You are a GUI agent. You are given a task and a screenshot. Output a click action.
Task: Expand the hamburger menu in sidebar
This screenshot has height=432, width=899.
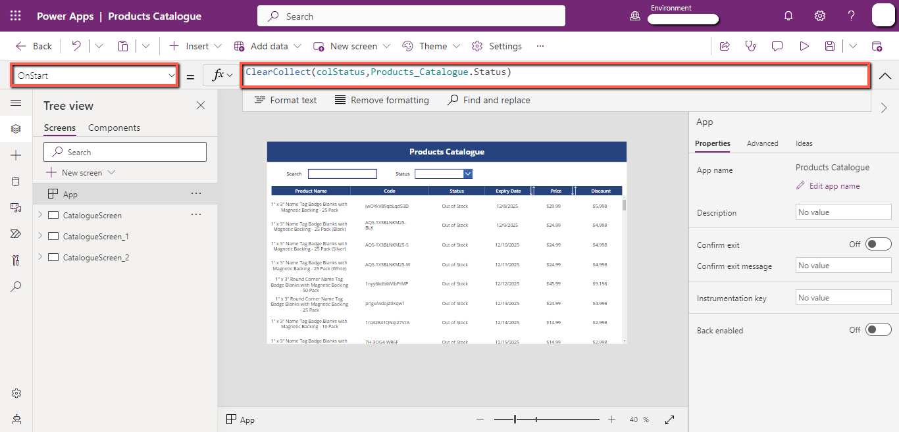(x=16, y=103)
